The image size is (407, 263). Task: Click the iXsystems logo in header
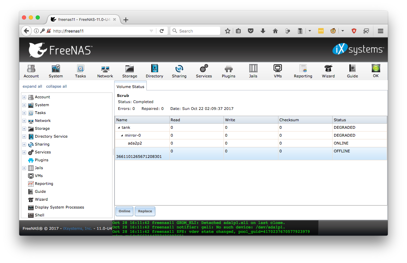pos(358,49)
